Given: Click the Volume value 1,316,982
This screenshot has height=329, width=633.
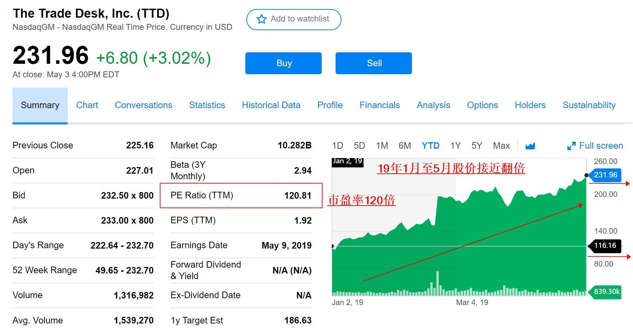Looking at the screenshot, I should tap(134, 295).
